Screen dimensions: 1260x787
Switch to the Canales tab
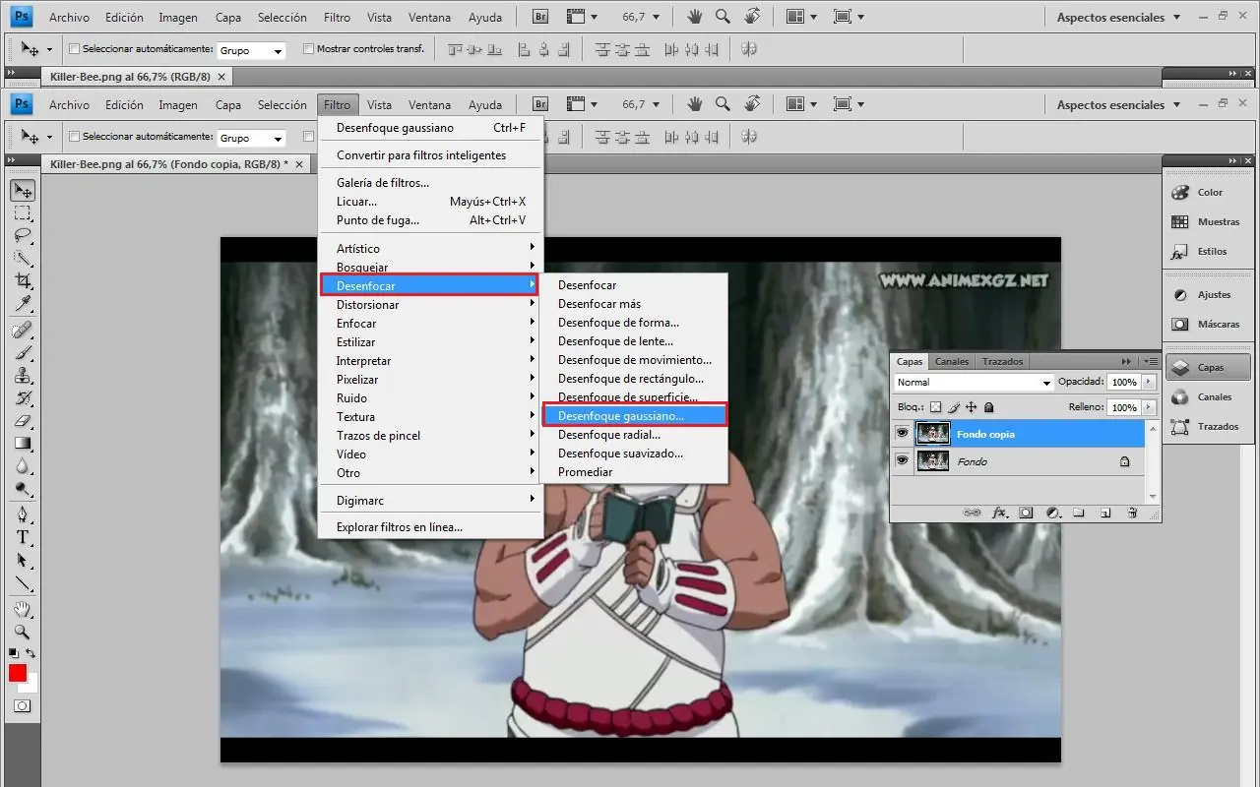952,361
